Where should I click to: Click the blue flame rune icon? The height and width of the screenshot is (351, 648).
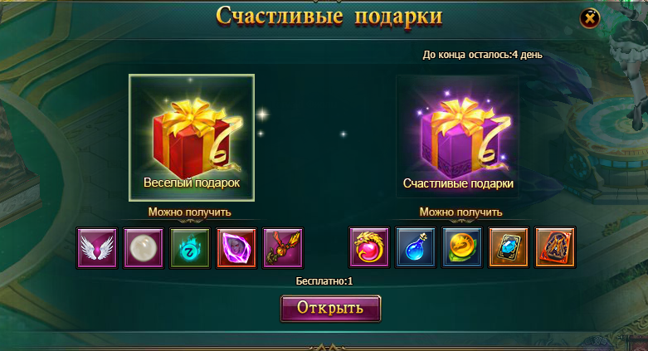pos(190,248)
